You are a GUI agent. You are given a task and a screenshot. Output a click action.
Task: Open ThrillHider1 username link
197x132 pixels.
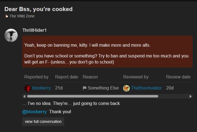coord(34,30)
